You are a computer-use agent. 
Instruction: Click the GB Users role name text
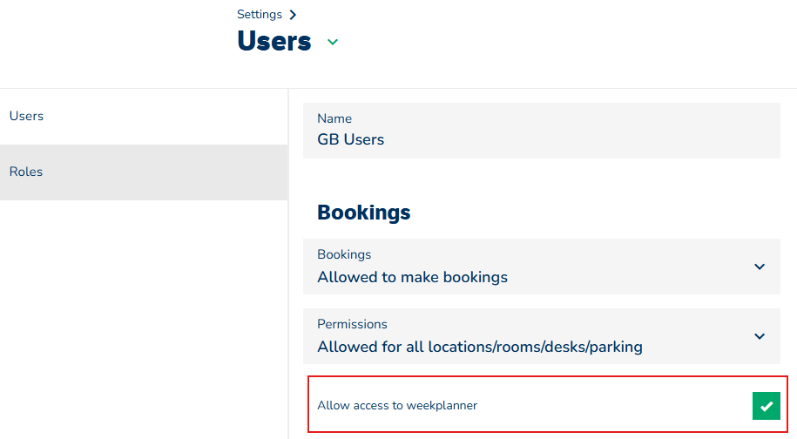pos(350,139)
